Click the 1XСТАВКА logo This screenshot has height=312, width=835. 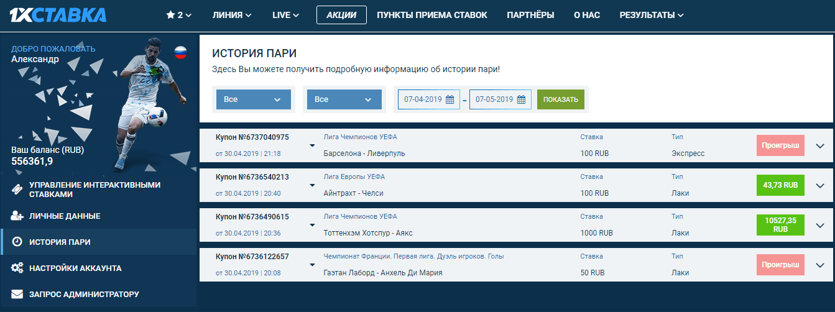pyautogui.click(x=58, y=15)
